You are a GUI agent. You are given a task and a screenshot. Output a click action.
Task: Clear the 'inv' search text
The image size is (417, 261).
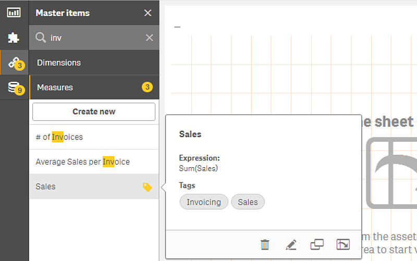coord(149,38)
